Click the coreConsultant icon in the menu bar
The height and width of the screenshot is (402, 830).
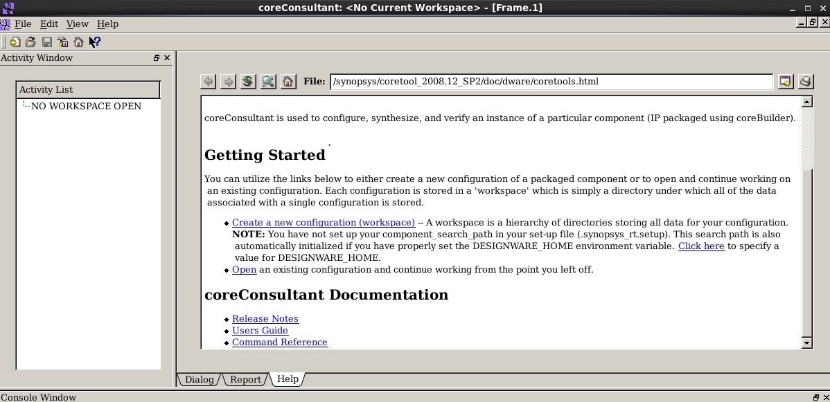(x=6, y=24)
